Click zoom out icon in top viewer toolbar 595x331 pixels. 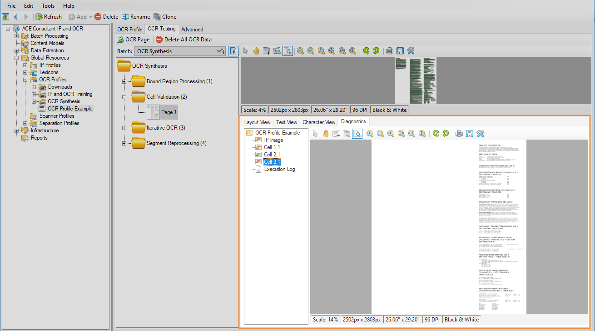pos(311,51)
